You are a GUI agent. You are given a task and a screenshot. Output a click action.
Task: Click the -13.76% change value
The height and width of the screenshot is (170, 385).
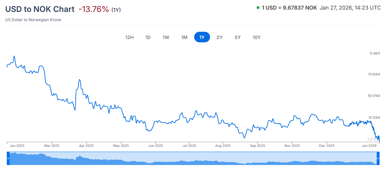(94, 9)
